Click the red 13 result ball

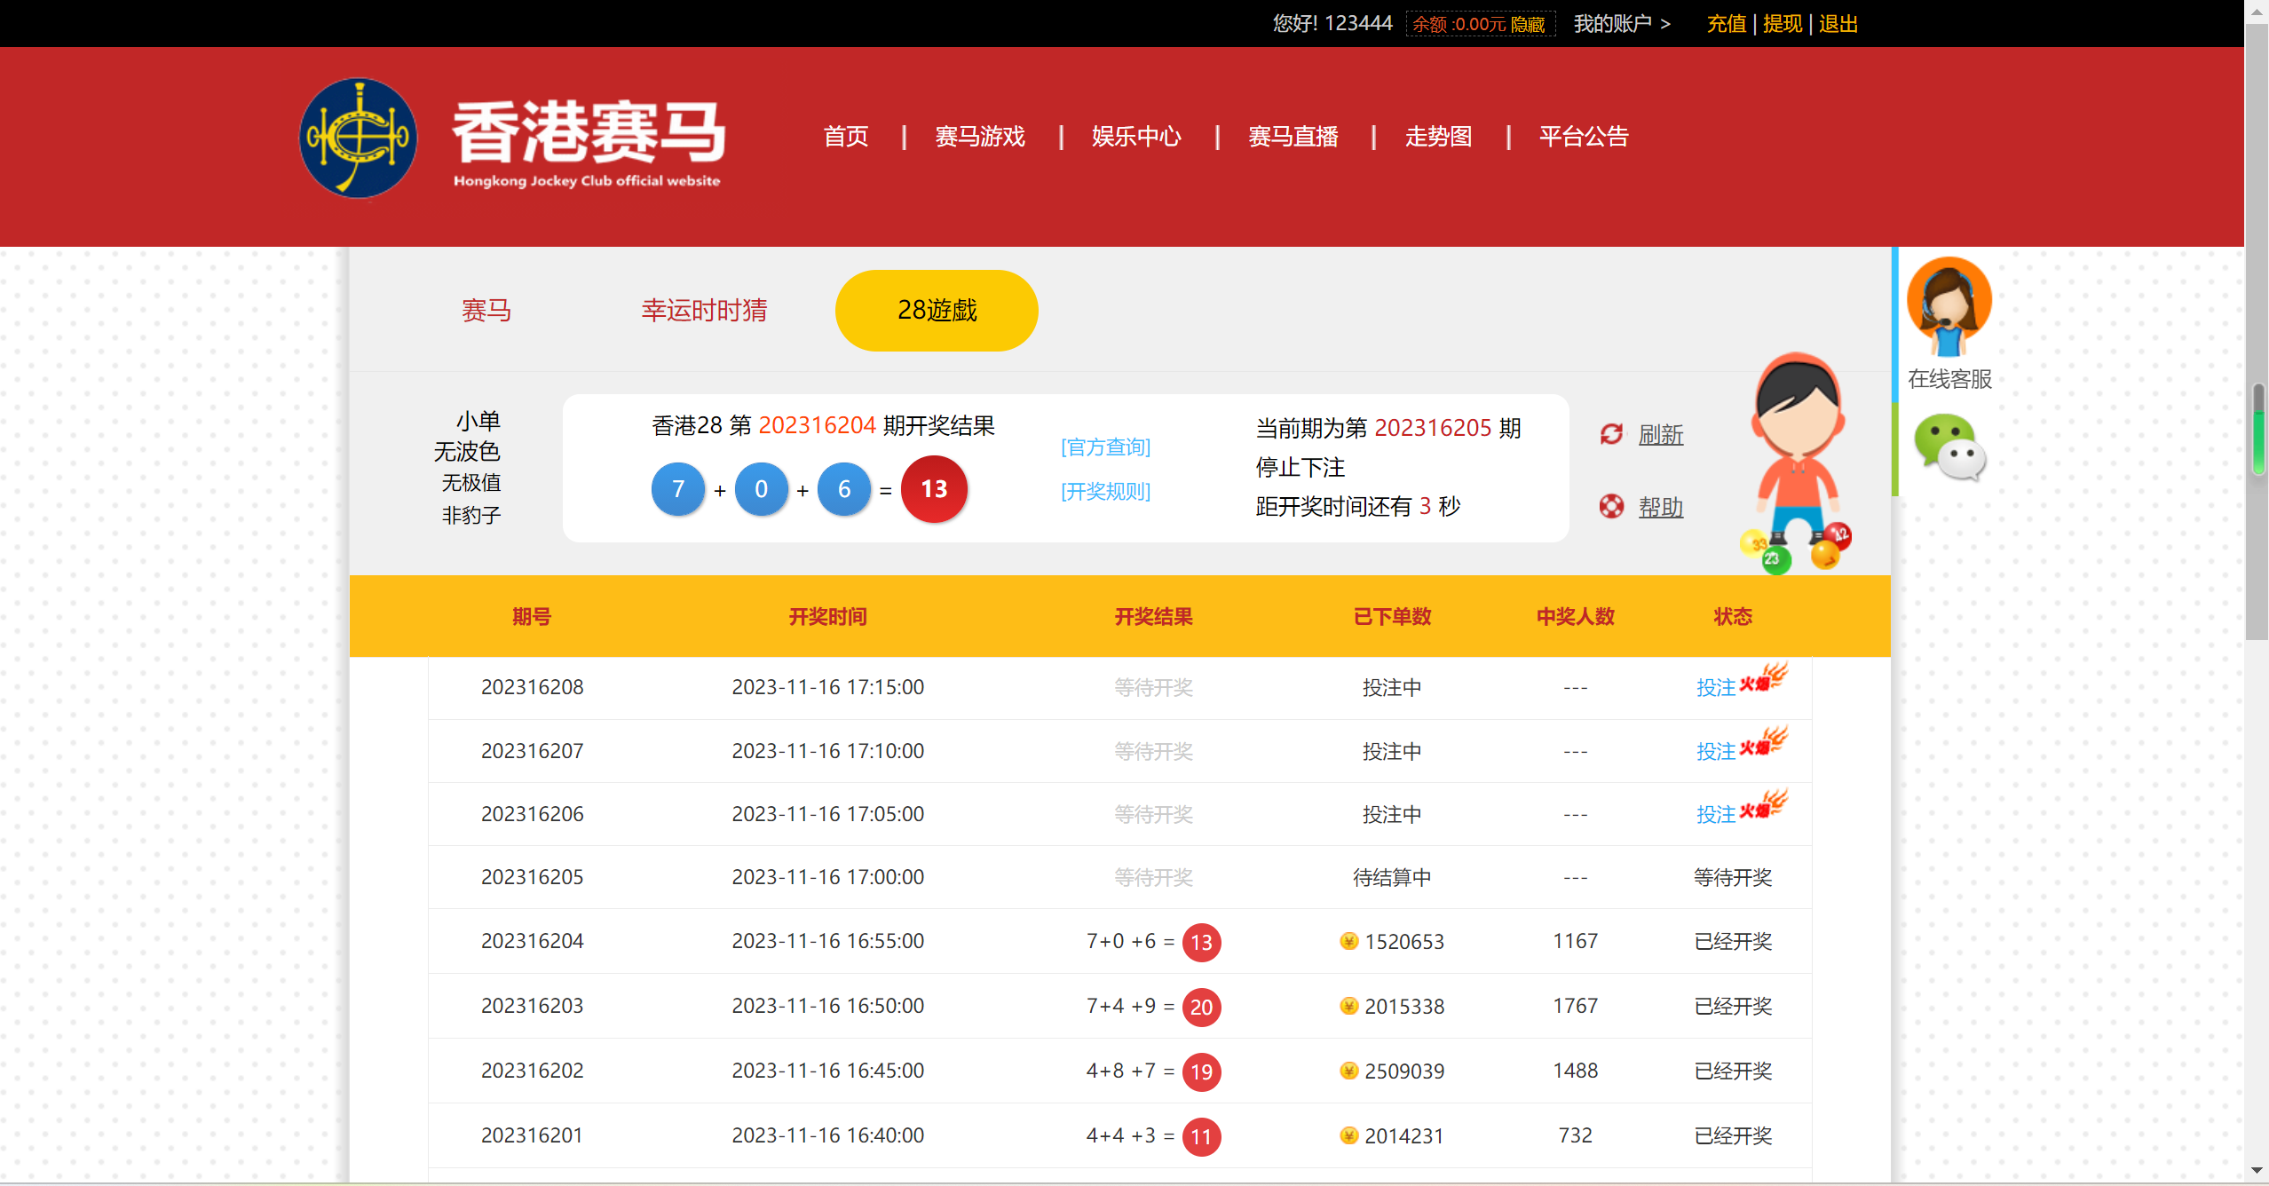[934, 489]
